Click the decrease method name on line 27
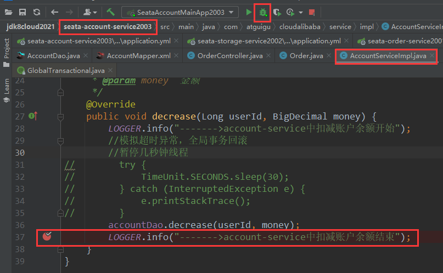 [x=174, y=116]
